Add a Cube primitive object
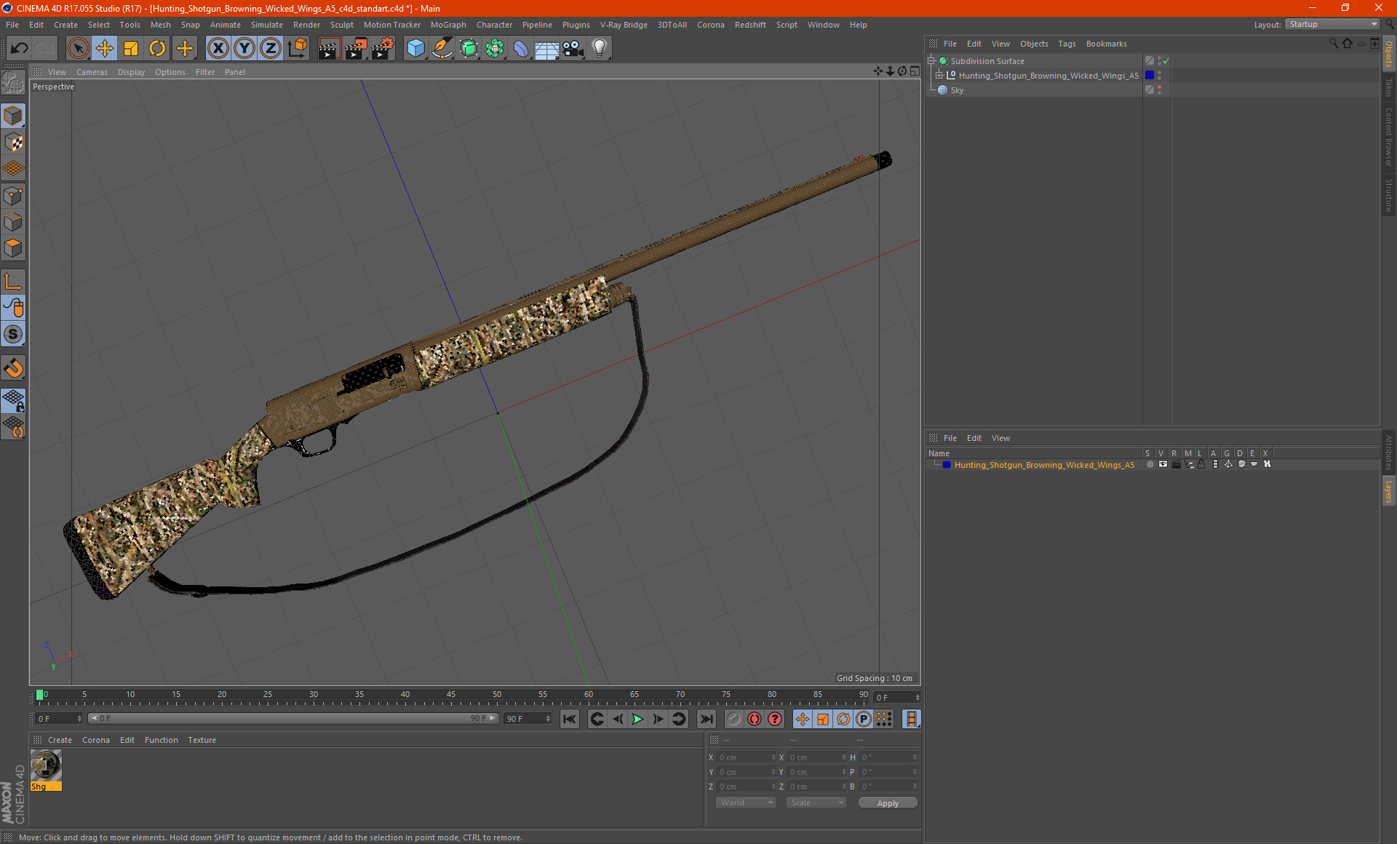The width and height of the screenshot is (1397, 844). pos(415,49)
